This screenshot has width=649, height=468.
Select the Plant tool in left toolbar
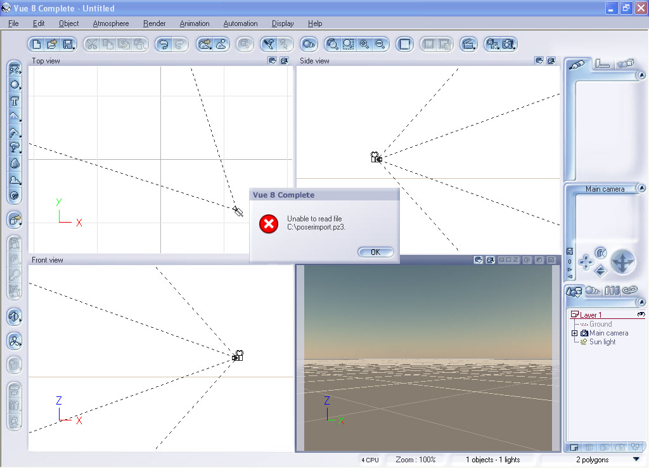coord(15,148)
